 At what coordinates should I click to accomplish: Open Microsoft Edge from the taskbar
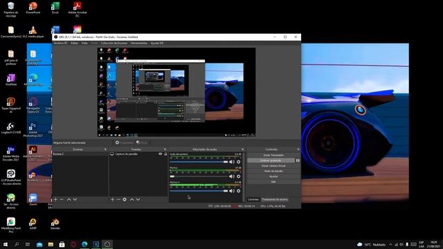coord(84,244)
